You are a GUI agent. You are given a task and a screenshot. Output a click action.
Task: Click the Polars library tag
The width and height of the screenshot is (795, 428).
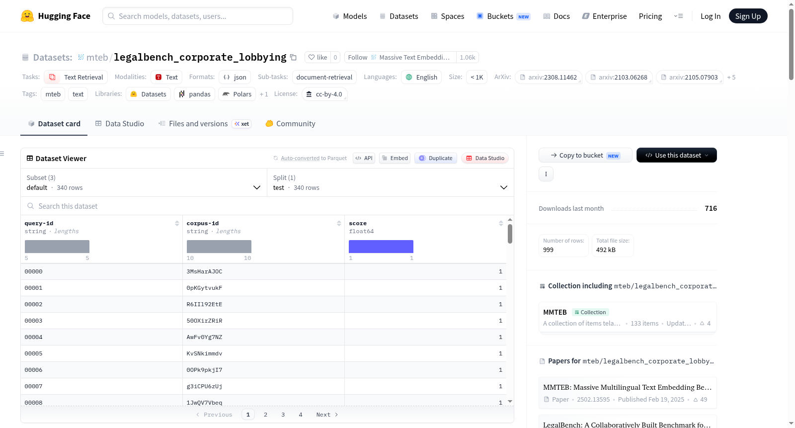point(237,94)
